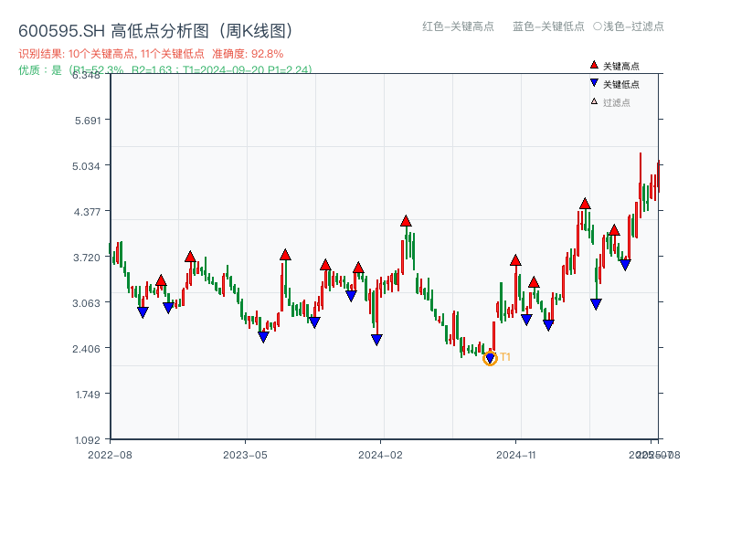The height and width of the screenshot is (548, 731).
Task: Click the 4.377 y-axis label
Action: click(87, 212)
